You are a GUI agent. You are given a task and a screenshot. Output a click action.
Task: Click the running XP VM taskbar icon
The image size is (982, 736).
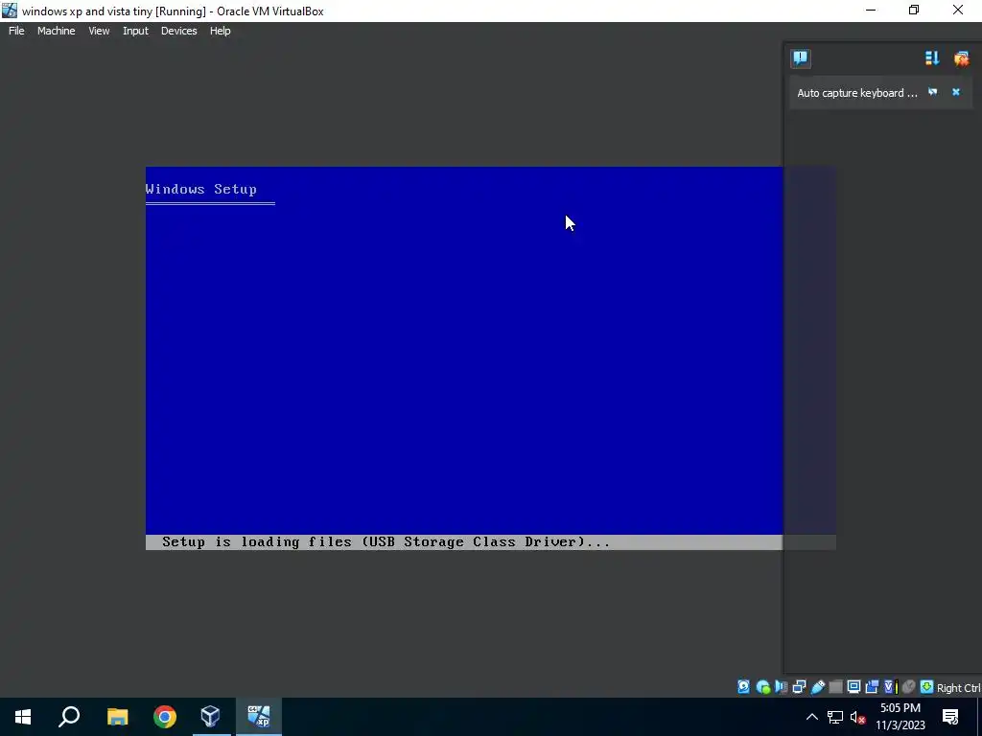(x=259, y=717)
